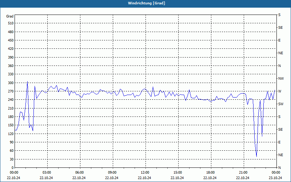Select the "210" y-axis value

[11, 108]
